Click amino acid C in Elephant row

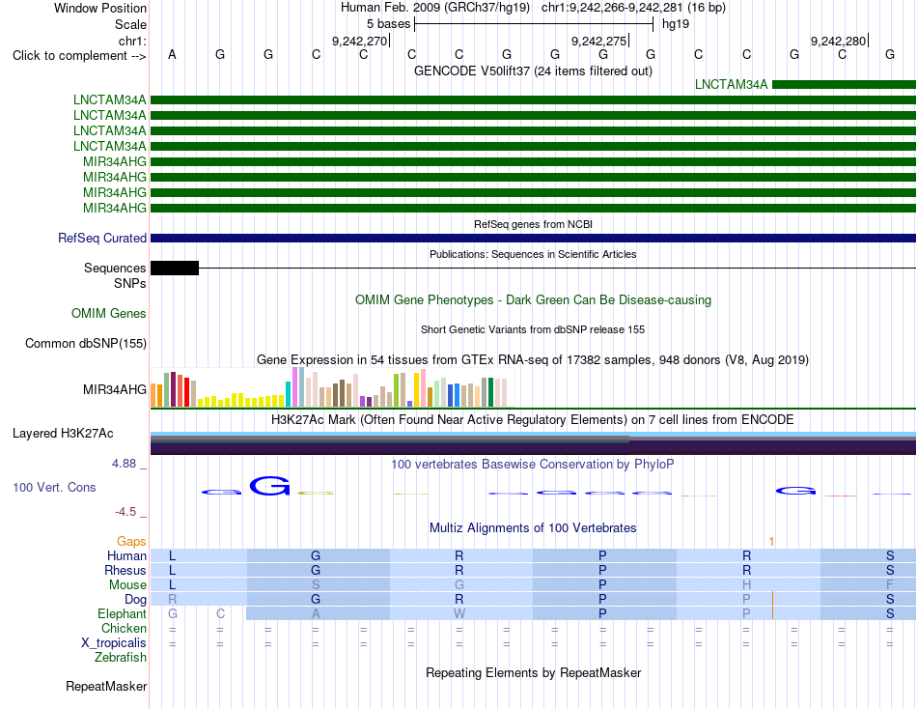220,613
